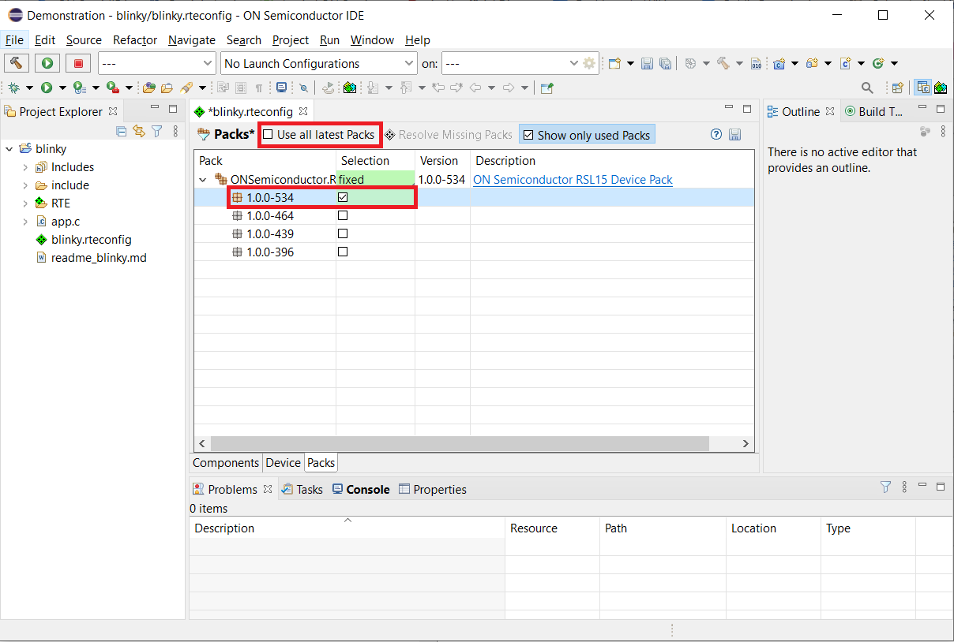Screen dimensions: 954x642
Task: Click Resolve Missing Packs
Action: click(449, 134)
